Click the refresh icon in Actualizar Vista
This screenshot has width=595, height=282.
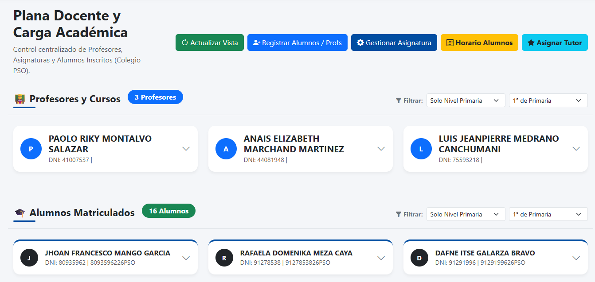pyautogui.click(x=185, y=43)
